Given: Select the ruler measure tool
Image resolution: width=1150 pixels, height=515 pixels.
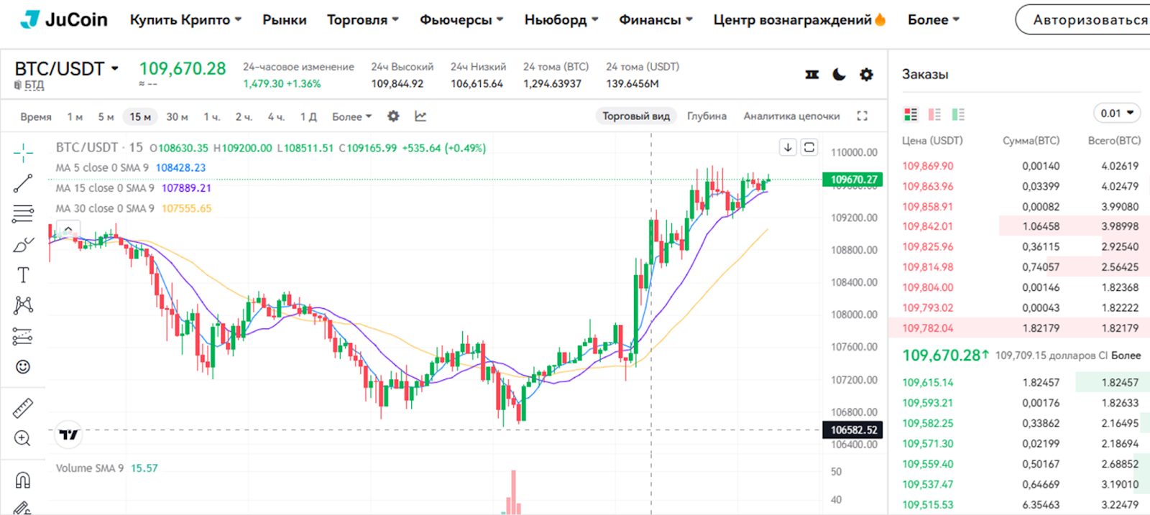Looking at the screenshot, I should pos(23,408).
